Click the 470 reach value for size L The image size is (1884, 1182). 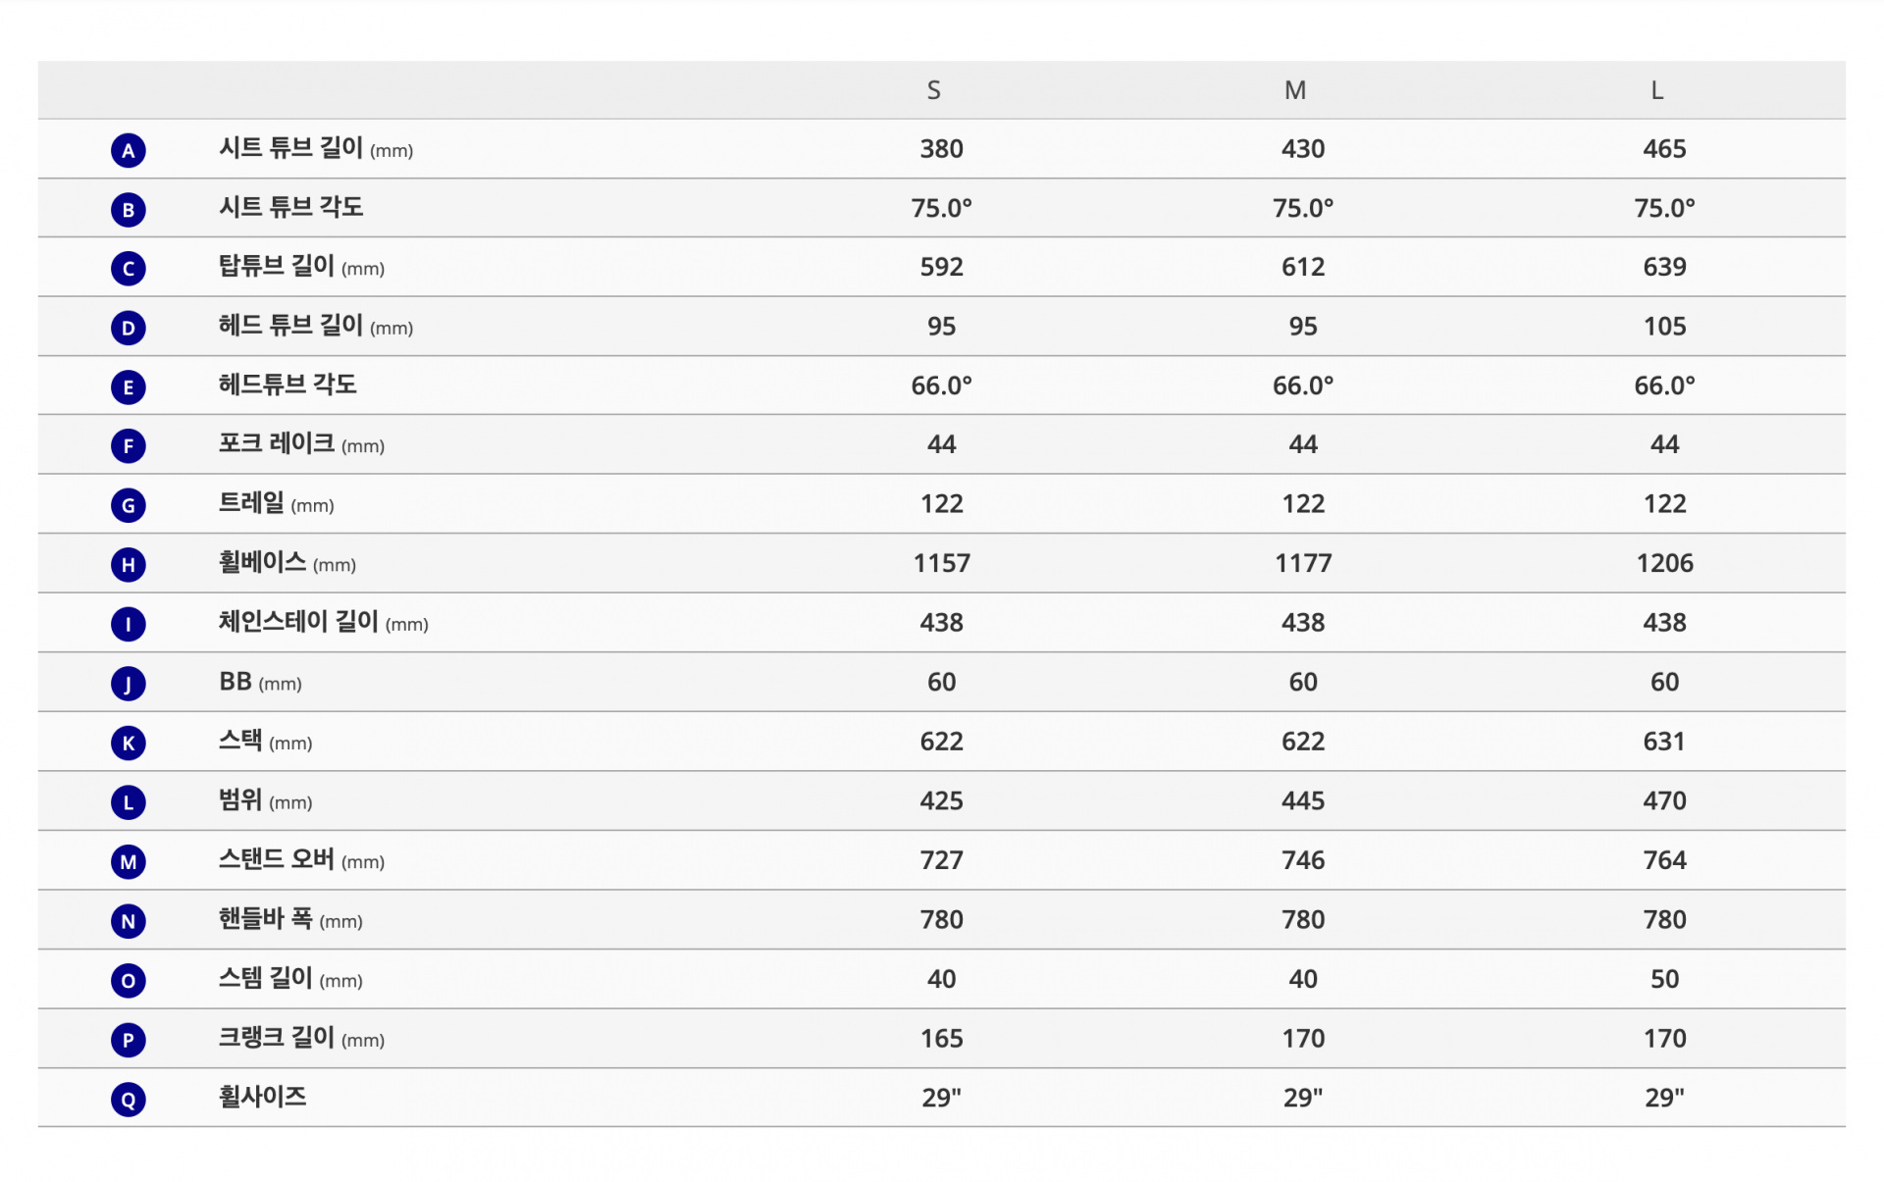1665,800
